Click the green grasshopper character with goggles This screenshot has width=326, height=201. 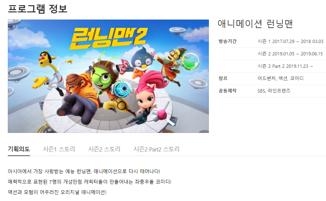tap(102, 73)
